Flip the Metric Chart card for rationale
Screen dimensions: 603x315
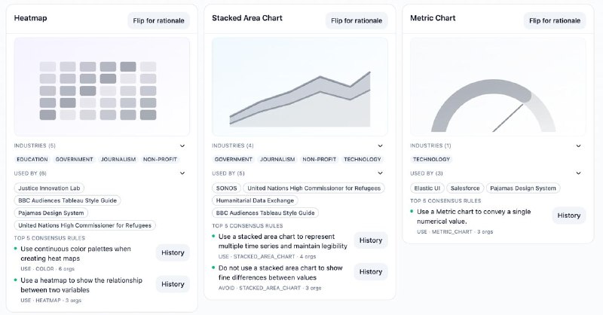tap(555, 20)
